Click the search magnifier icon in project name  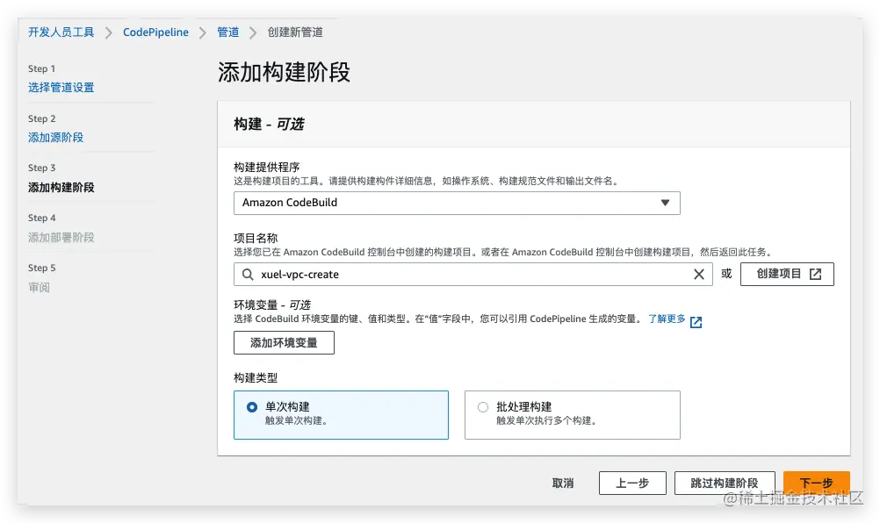tap(248, 274)
